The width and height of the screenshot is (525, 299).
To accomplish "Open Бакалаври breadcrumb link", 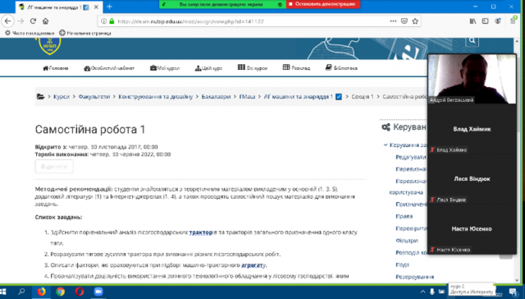I will coord(216,97).
